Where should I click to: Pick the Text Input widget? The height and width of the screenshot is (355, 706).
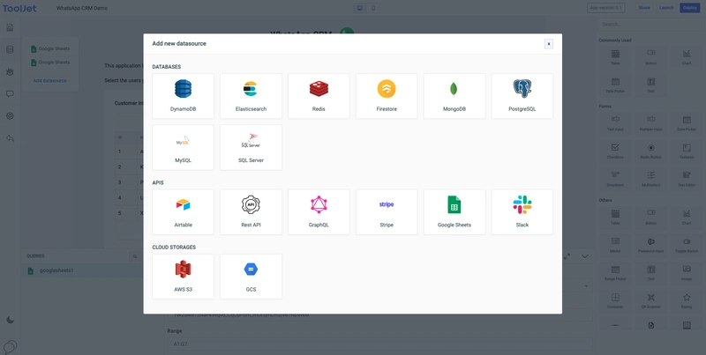pyautogui.click(x=615, y=123)
